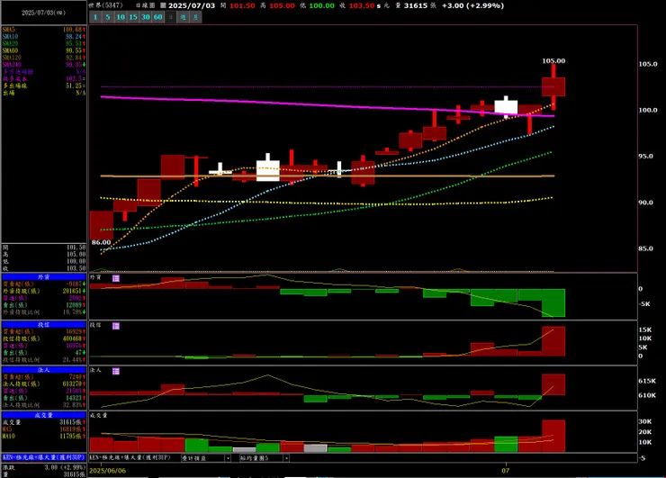Switch to the daily (日) chart tab

pyautogui.click(x=171, y=17)
